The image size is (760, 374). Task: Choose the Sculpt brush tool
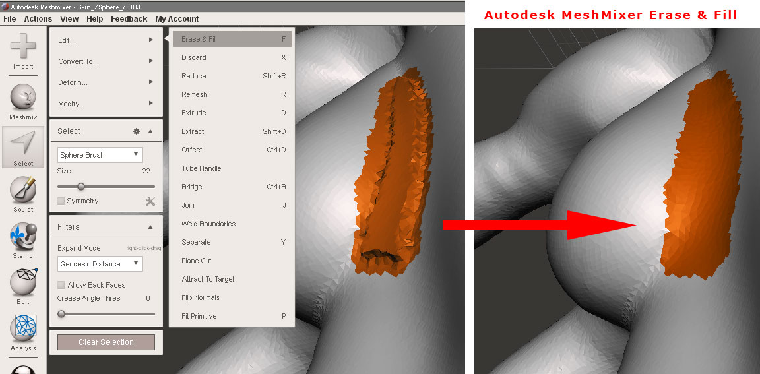(x=23, y=190)
